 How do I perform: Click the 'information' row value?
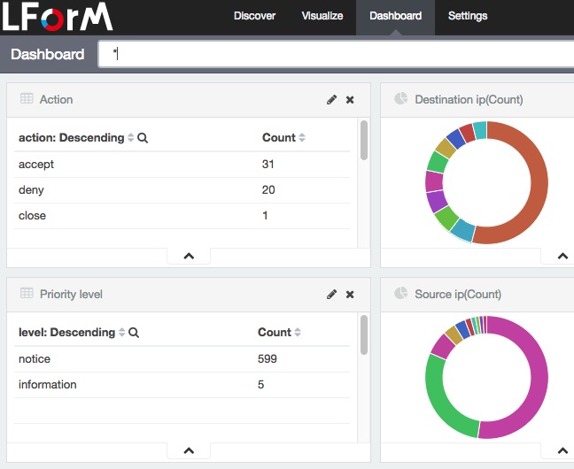click(x=48, y=385)
